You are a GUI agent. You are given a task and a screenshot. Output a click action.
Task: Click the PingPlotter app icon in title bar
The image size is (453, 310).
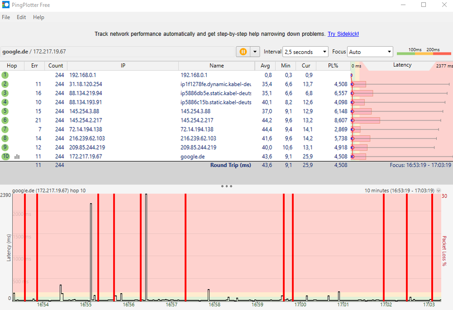click(x=6, y=5)
